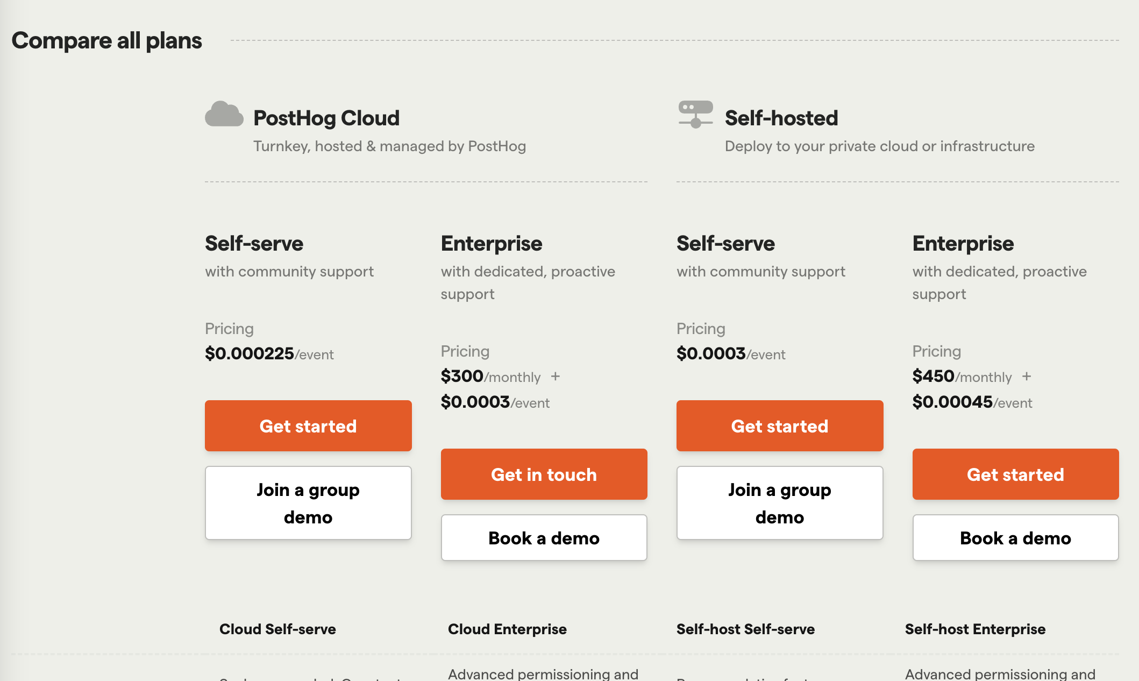Click Get started under Self-hosted Enterprise

(x=1015, y=474)
